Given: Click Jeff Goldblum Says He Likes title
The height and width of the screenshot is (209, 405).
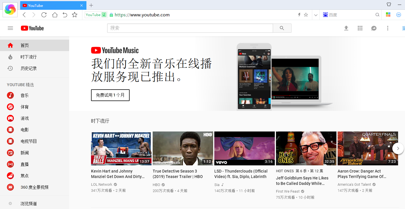Looking at the screenshot, I should click(302, 181).
